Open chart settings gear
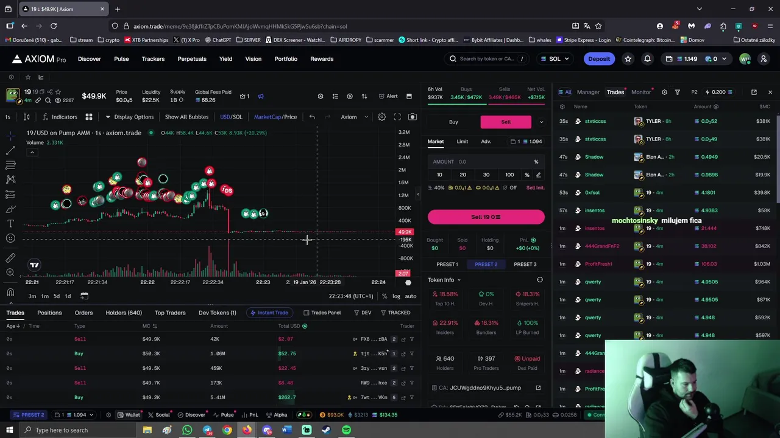Screen dimensions: 780x438 pos(381,117)
